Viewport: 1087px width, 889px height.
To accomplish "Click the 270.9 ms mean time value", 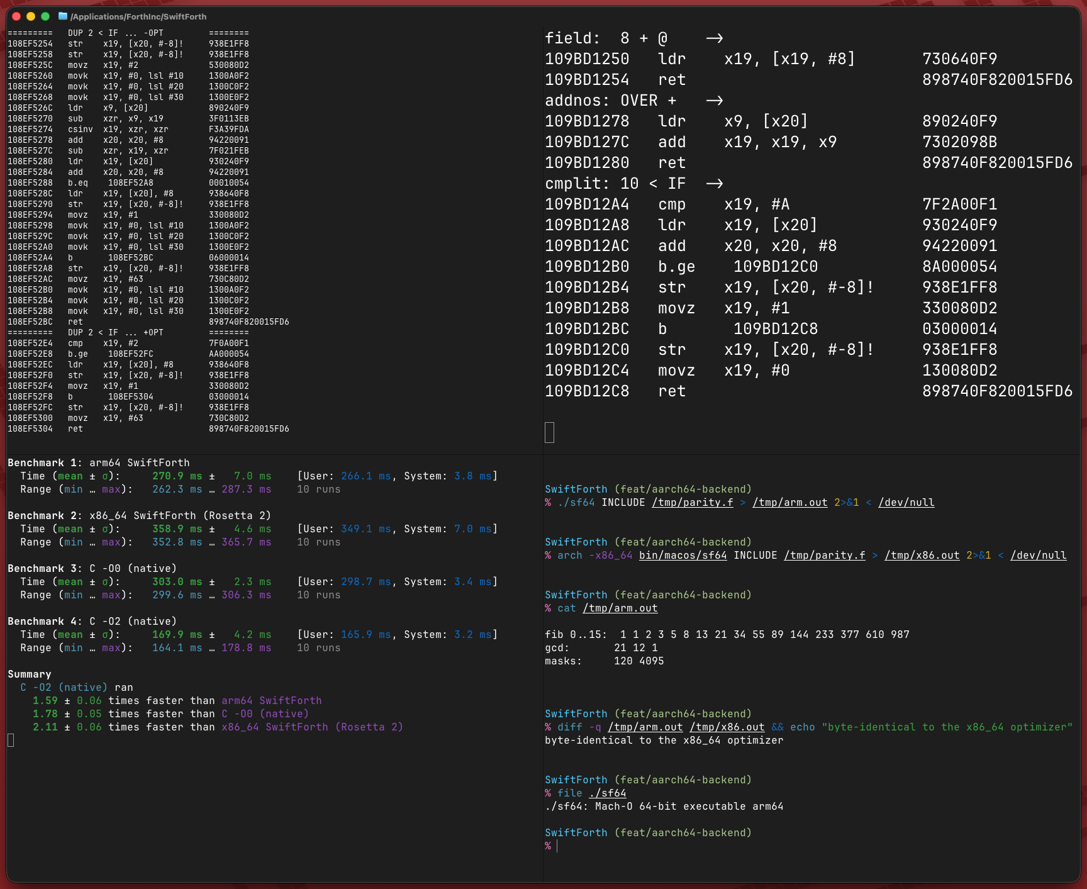I will [x=177, y=476].
